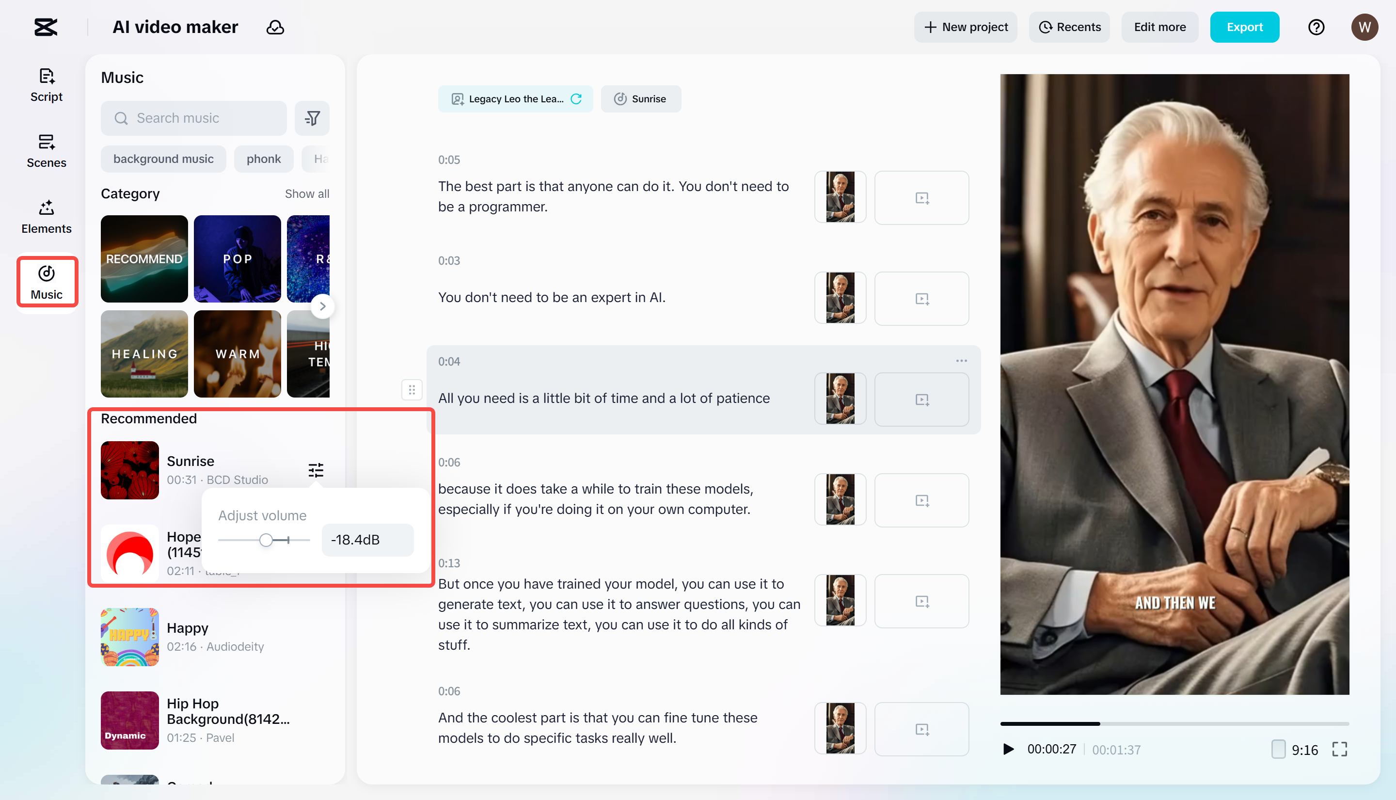Open the Script panel in sidebar
Image resolution: width=1396 pixels, height=800 pixels.
[x=46, y=85]
